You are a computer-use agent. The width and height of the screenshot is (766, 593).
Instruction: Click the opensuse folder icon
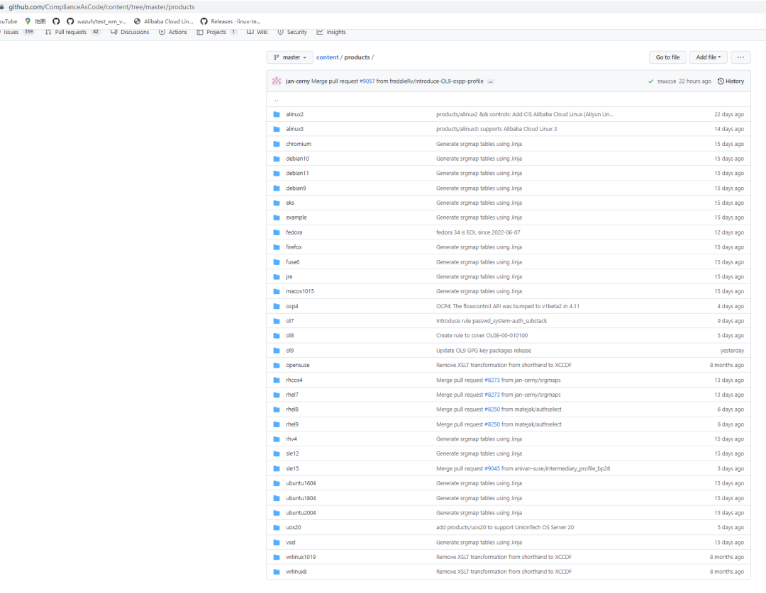pos(277,365)
